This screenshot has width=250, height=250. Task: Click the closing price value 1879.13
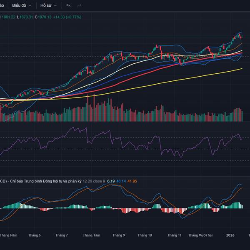point(44,17)
